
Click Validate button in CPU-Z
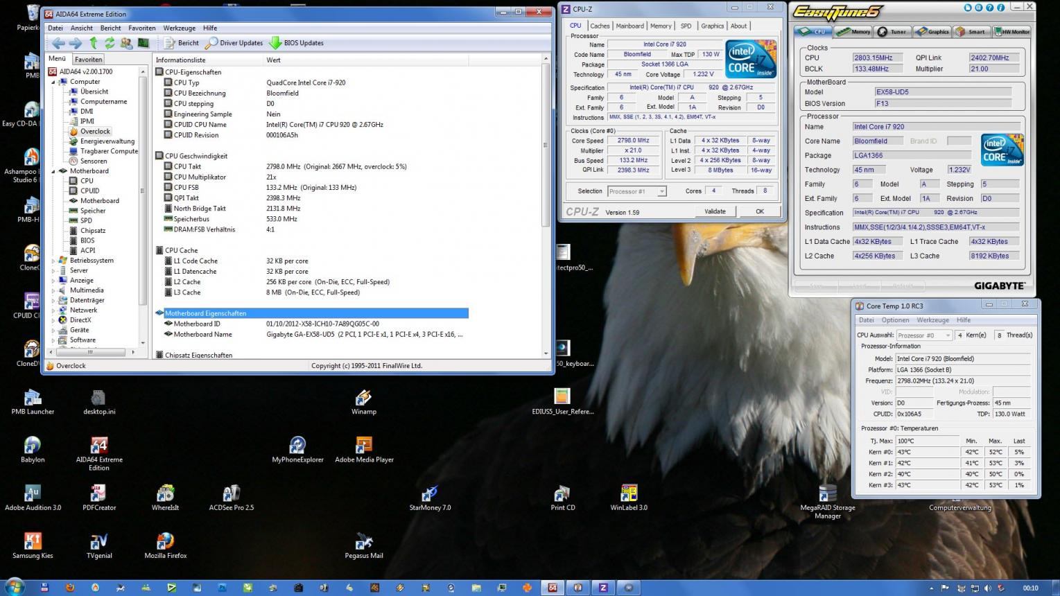[x=715, y=211]
